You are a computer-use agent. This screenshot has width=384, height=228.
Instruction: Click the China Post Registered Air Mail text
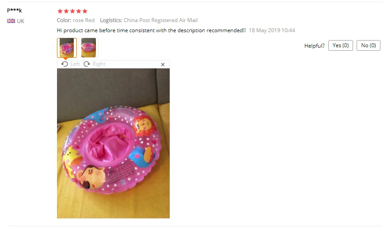(x=161, y=20)
